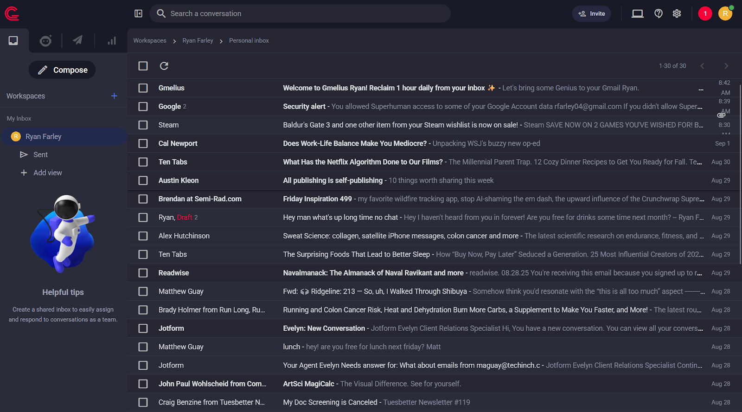
Task: Select the Steam email checkbox
Action: (143, 125)
